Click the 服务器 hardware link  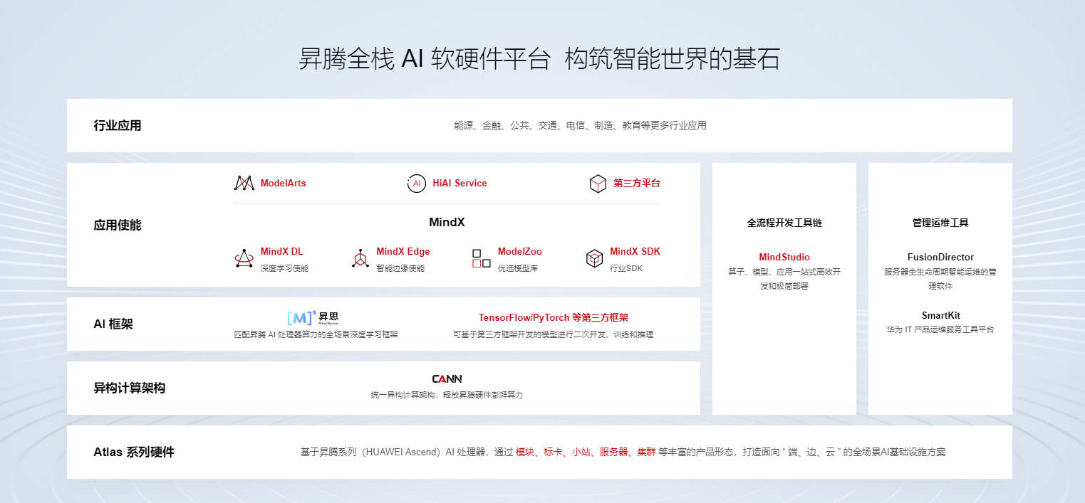tap(614, 452)
